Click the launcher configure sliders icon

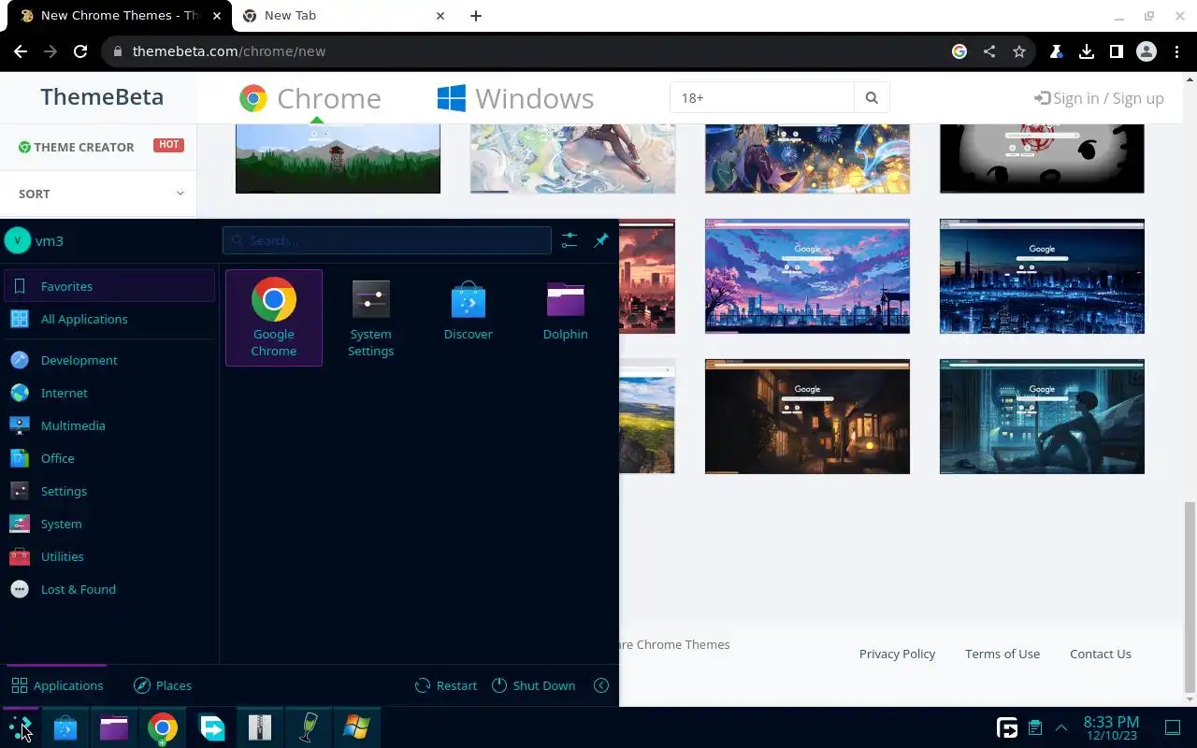click(570, 240)
